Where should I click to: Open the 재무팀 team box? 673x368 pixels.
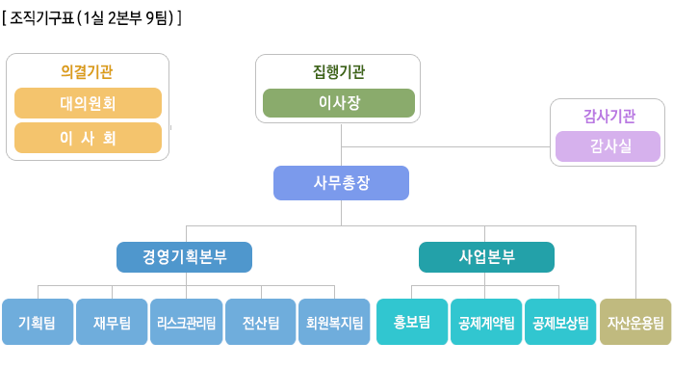click(x=112, y=322)
